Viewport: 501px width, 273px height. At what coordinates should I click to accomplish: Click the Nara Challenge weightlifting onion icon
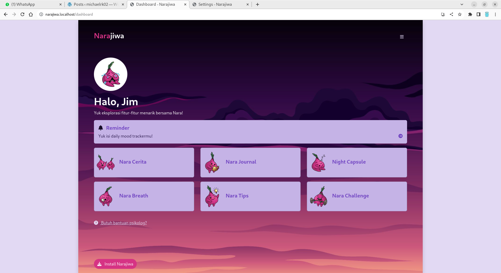click(x=318, y=196)
